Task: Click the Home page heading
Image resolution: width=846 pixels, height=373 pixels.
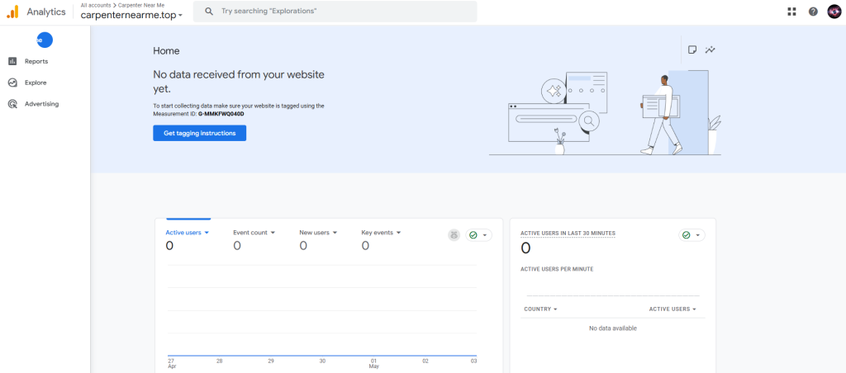Action: point(166,51)
